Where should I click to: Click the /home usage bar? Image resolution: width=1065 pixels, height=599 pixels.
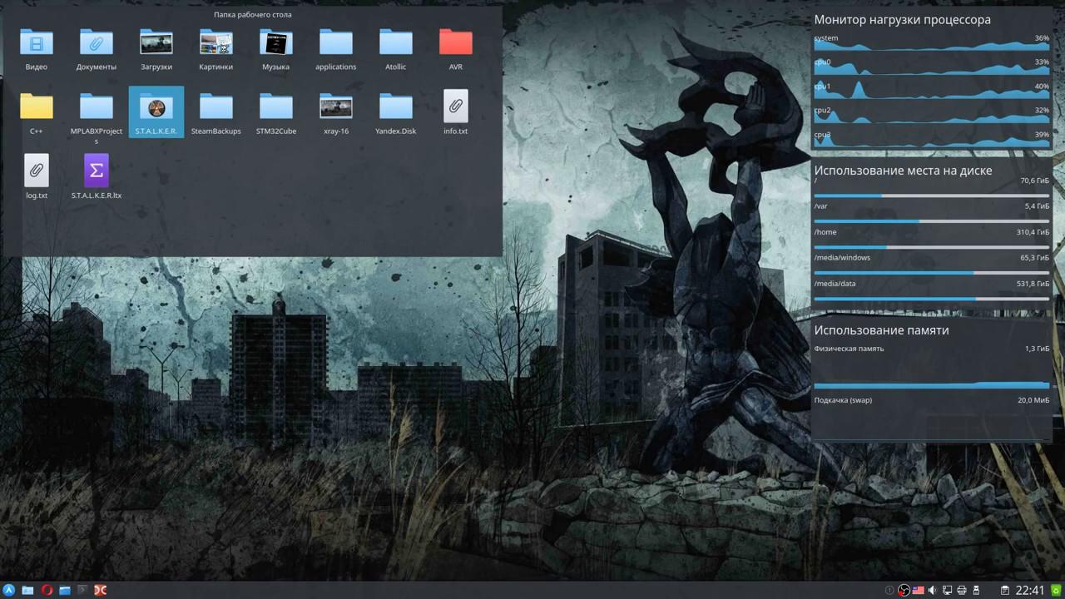pos(932,247)
